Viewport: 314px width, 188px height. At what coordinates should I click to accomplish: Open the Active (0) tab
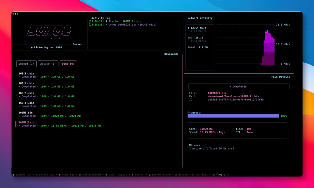pyautogui.click(x=48, y=64)
